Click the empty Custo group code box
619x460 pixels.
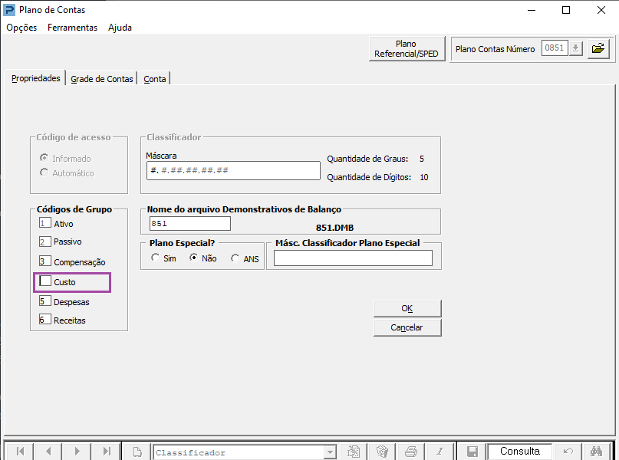pos(45,281)
